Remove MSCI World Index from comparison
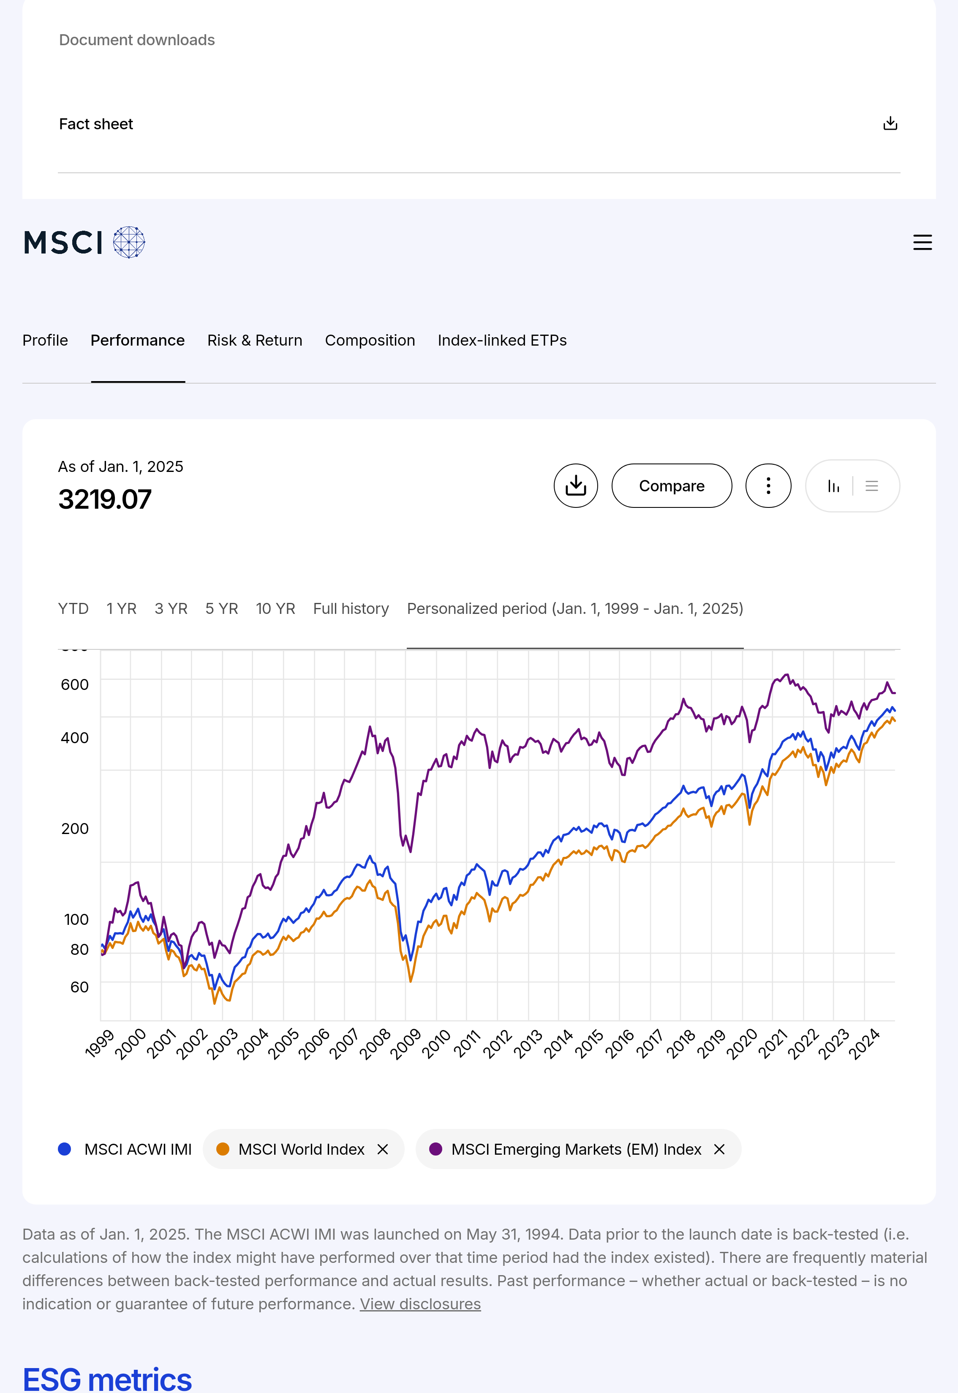The height and width of the screenshot is (1393, 958). point(382,1149)
